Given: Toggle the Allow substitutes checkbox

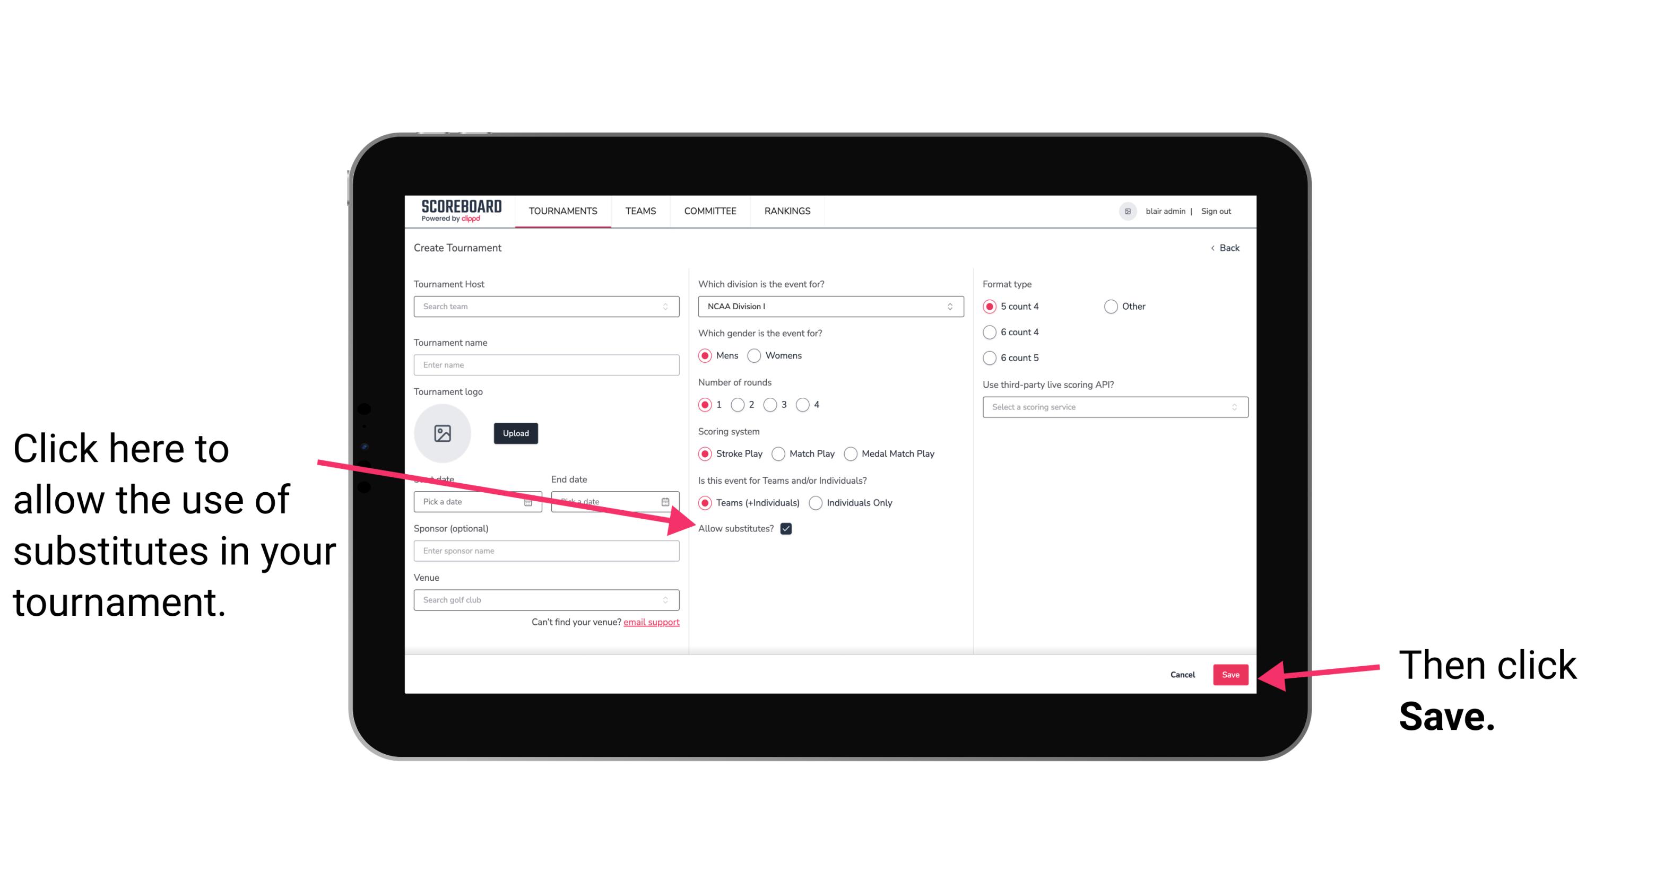Looking at the screenshot, I should pyautogui.click(x=789, y=528).
